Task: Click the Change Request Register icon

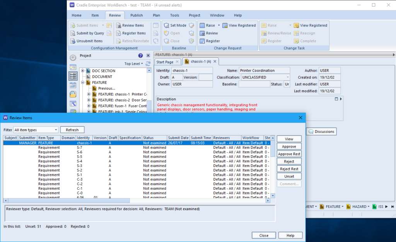Action: 202,41
